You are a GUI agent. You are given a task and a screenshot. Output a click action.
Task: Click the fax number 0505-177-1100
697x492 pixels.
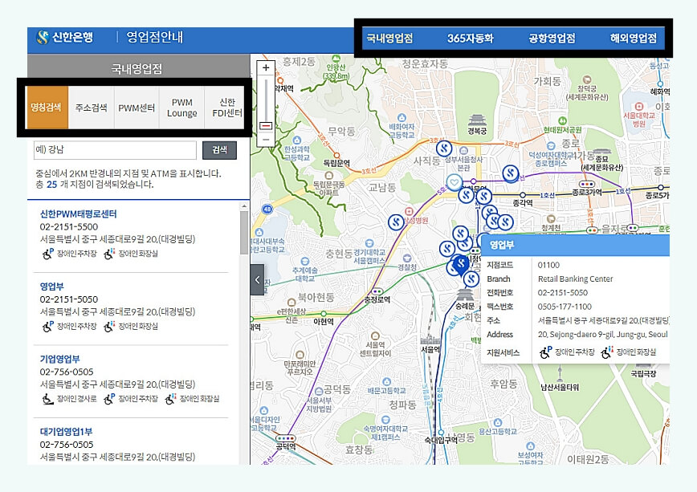click(x=565, y=307)
